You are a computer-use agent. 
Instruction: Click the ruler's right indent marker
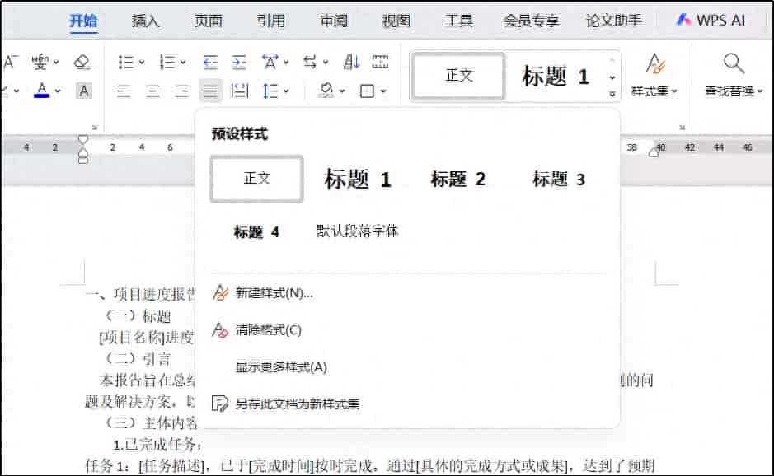click(x=654, y=151)
